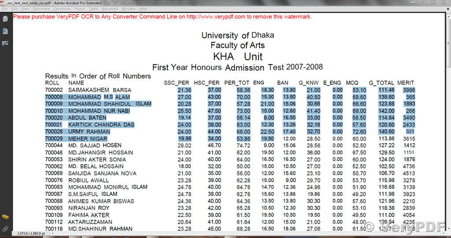Click the ROLL column header
The height and width of the screenshot is (238, 451).
pos(52,83)
